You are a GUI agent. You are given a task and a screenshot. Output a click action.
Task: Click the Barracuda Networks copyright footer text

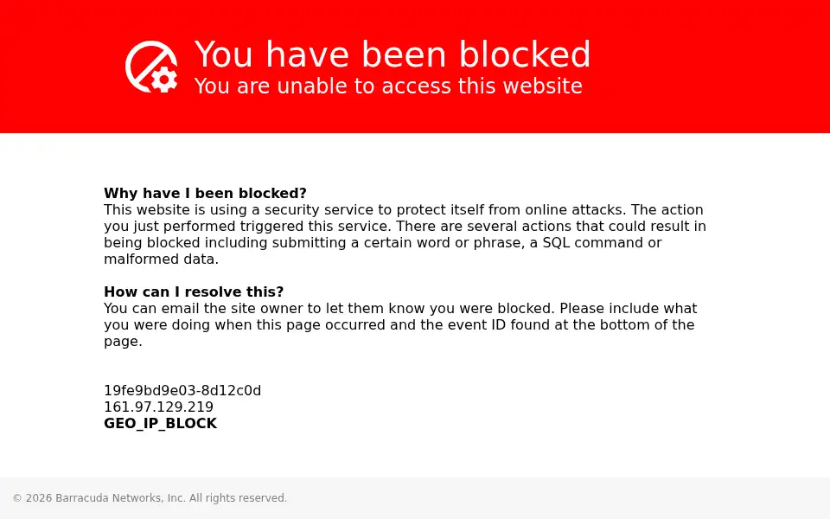[150, 498]
